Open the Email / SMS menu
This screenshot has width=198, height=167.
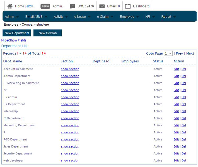(x=34, y=17)
